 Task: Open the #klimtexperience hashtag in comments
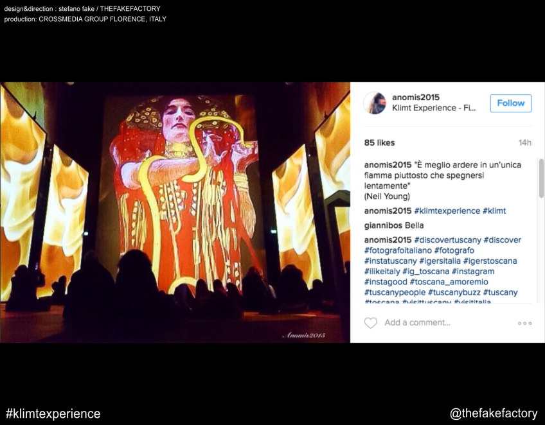[447, 211]
